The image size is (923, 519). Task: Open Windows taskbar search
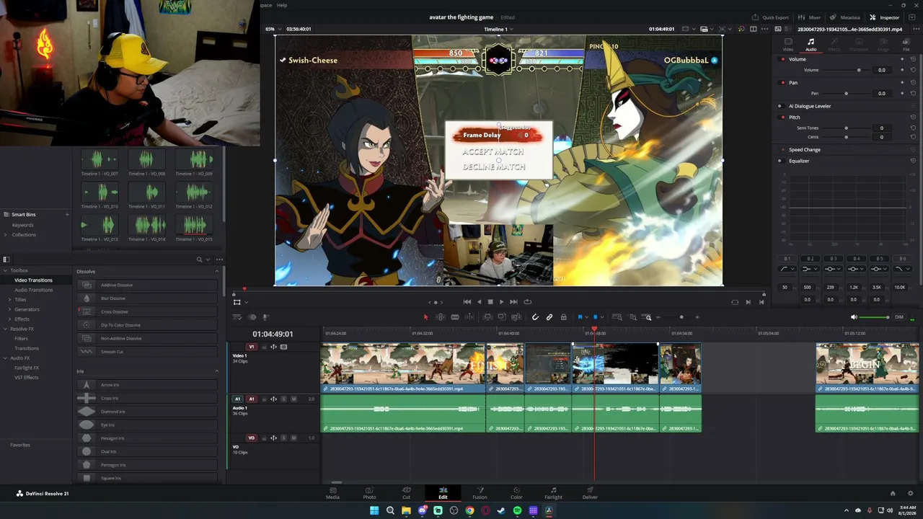pyautogui.click(x=390, y=510)
